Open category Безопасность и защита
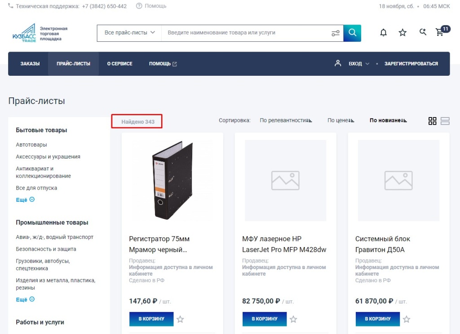 point(46,249)
